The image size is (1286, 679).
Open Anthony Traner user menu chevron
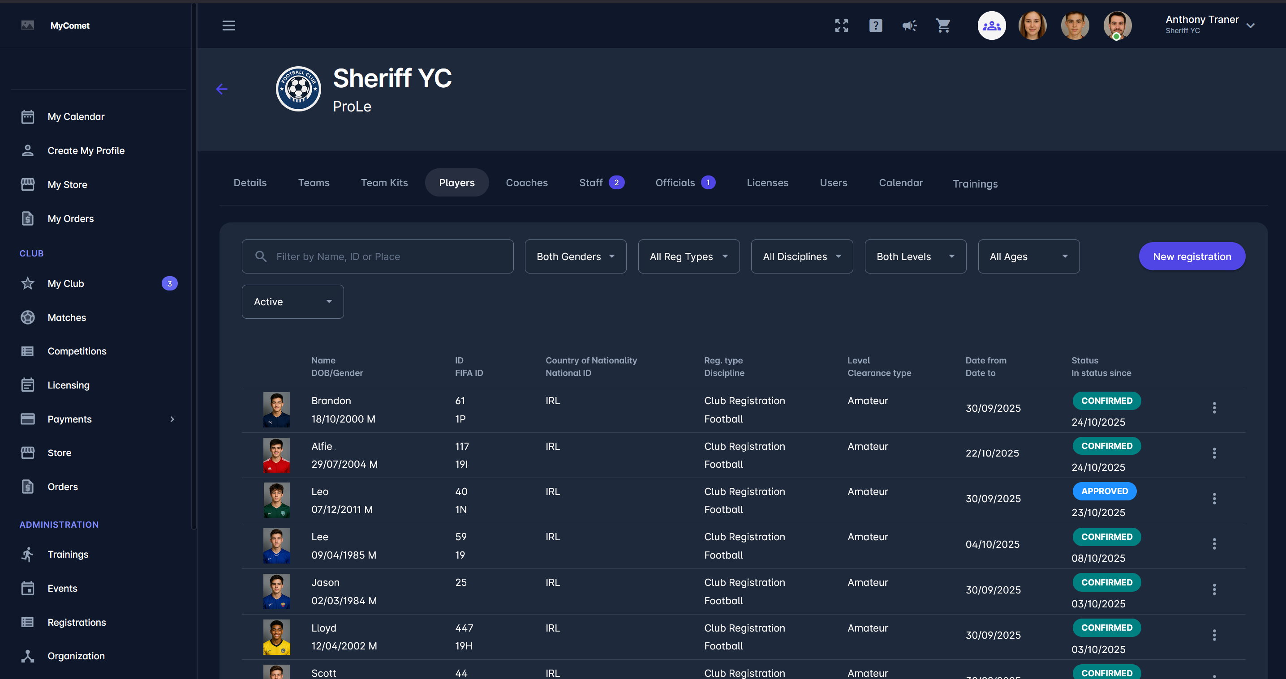[x=1250, y=26]
